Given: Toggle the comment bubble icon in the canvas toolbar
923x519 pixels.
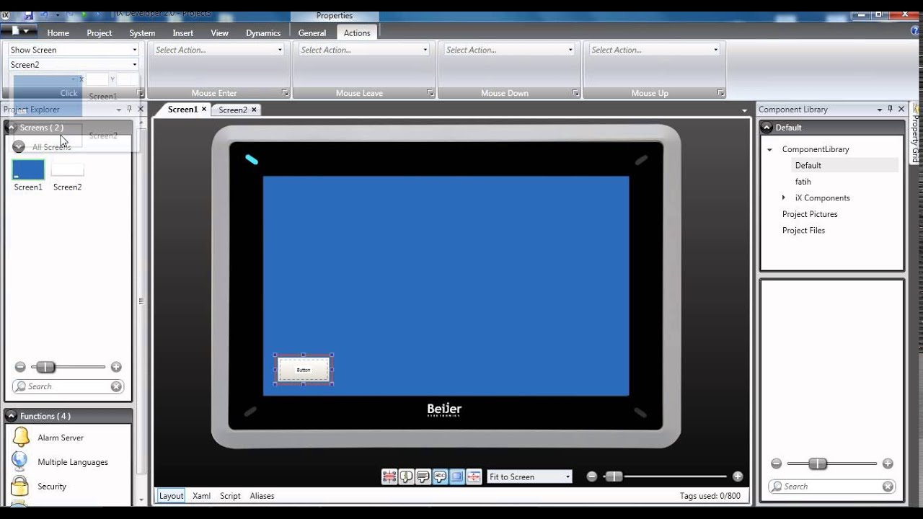Looking at the screenshot, I should click(423, 476).
